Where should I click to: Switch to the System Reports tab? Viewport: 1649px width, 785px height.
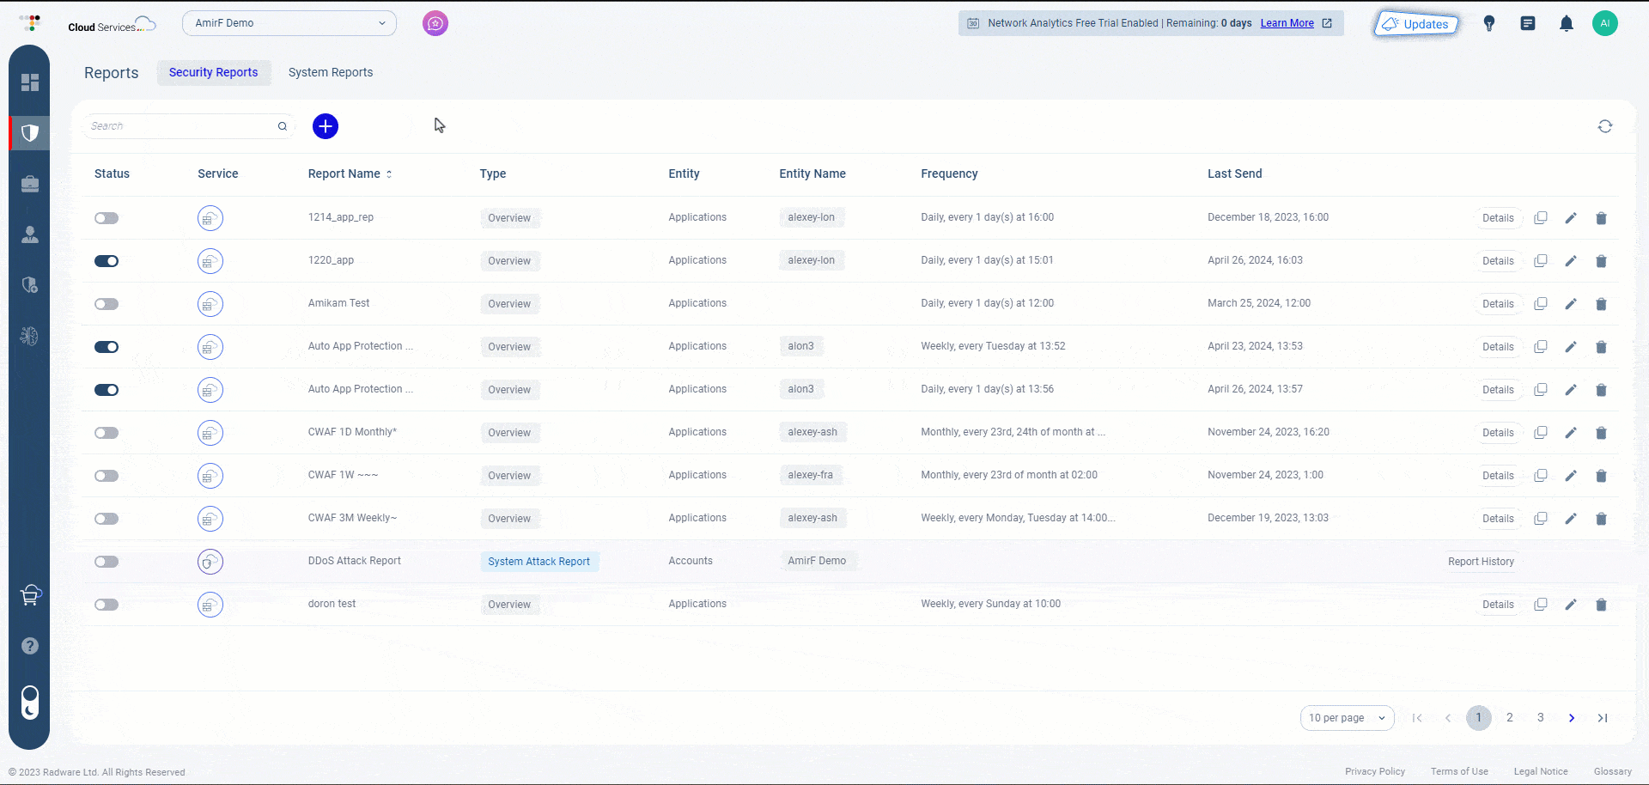click(331, 72)
